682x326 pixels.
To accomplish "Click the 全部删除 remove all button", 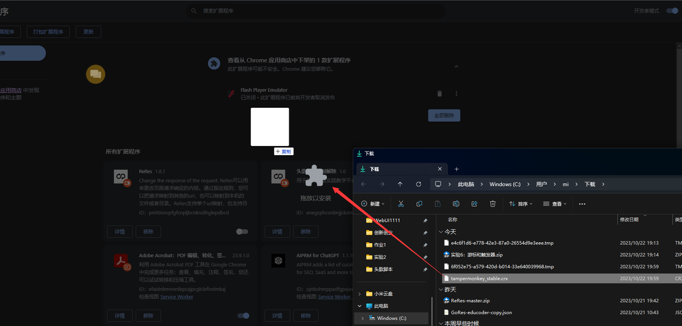I will click(x=444, y=115).
